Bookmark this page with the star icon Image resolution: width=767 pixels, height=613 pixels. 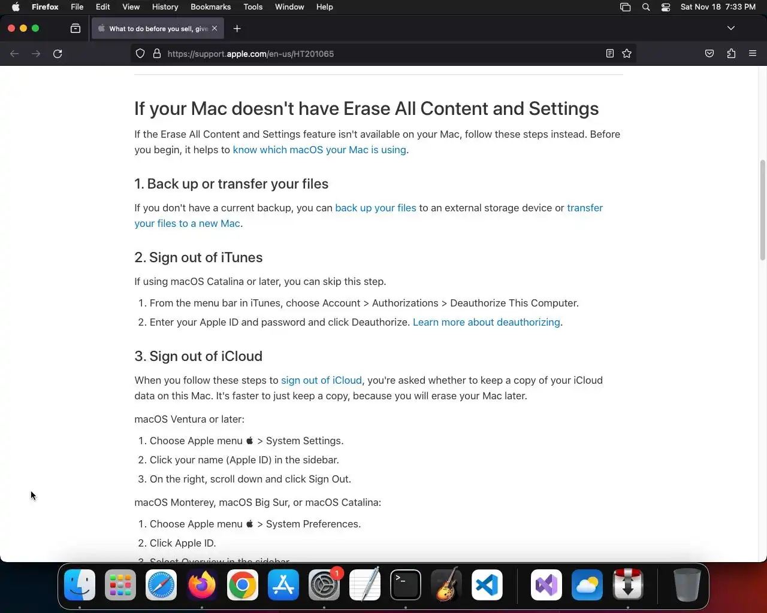627,54
